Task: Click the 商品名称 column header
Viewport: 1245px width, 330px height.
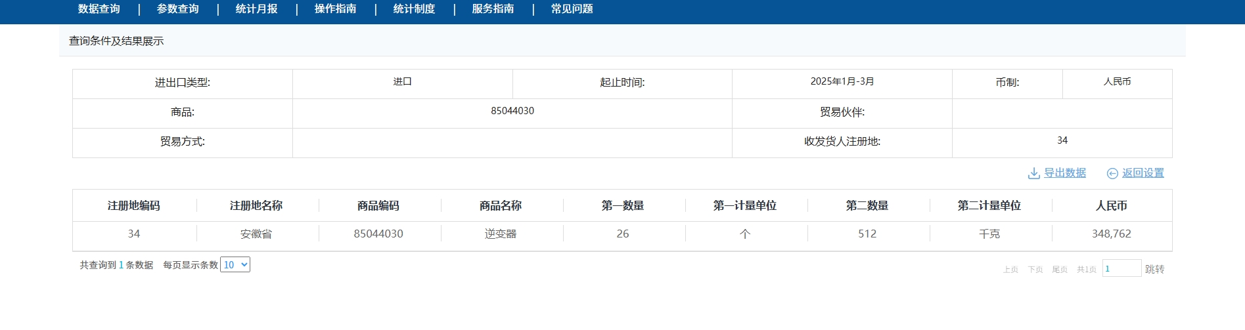Action: coord(501,205)
